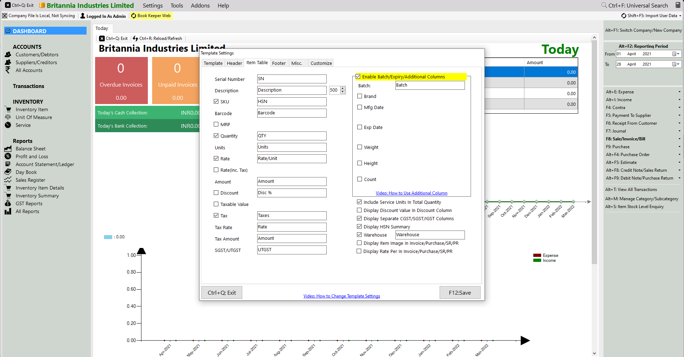The height and width of the screenshot is (357, 684).
Task: Click the Serial Number input field
Action: pyautogui.click(x=292, y=79)
